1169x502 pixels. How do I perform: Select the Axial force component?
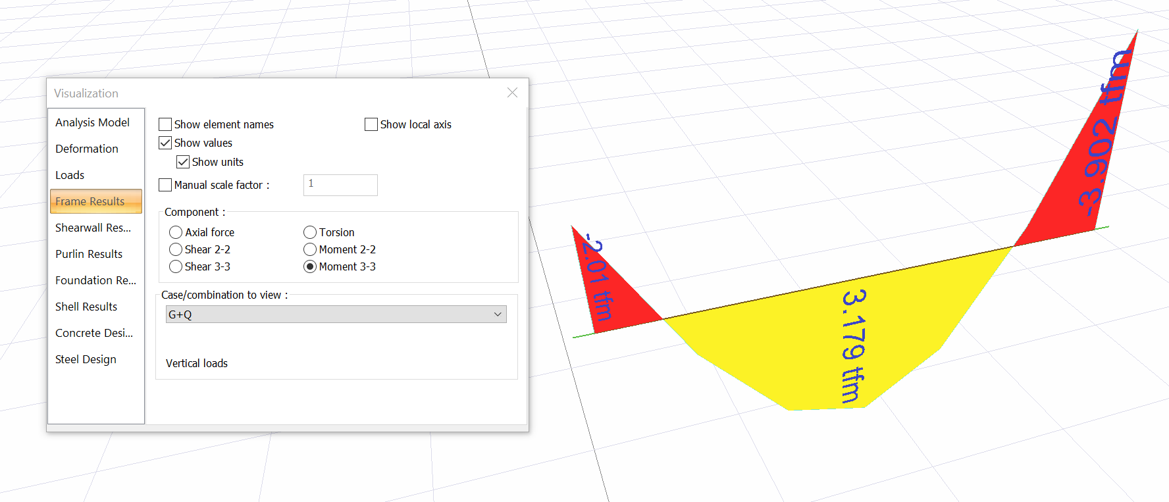coord(176,232)
